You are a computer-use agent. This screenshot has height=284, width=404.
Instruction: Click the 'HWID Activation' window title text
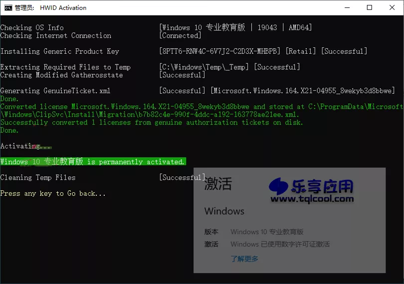point(63,8)
